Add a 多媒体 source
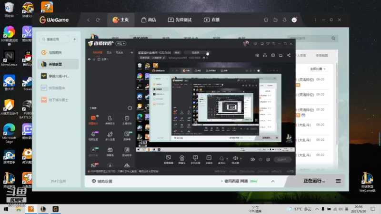Viewport: 381px width, 214px height. click(209, 160)
